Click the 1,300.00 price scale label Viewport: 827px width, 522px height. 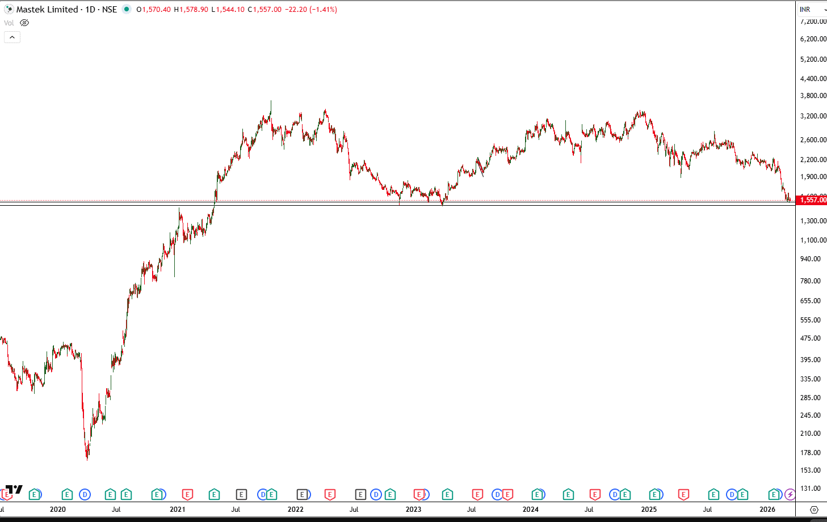coord(813,220)
